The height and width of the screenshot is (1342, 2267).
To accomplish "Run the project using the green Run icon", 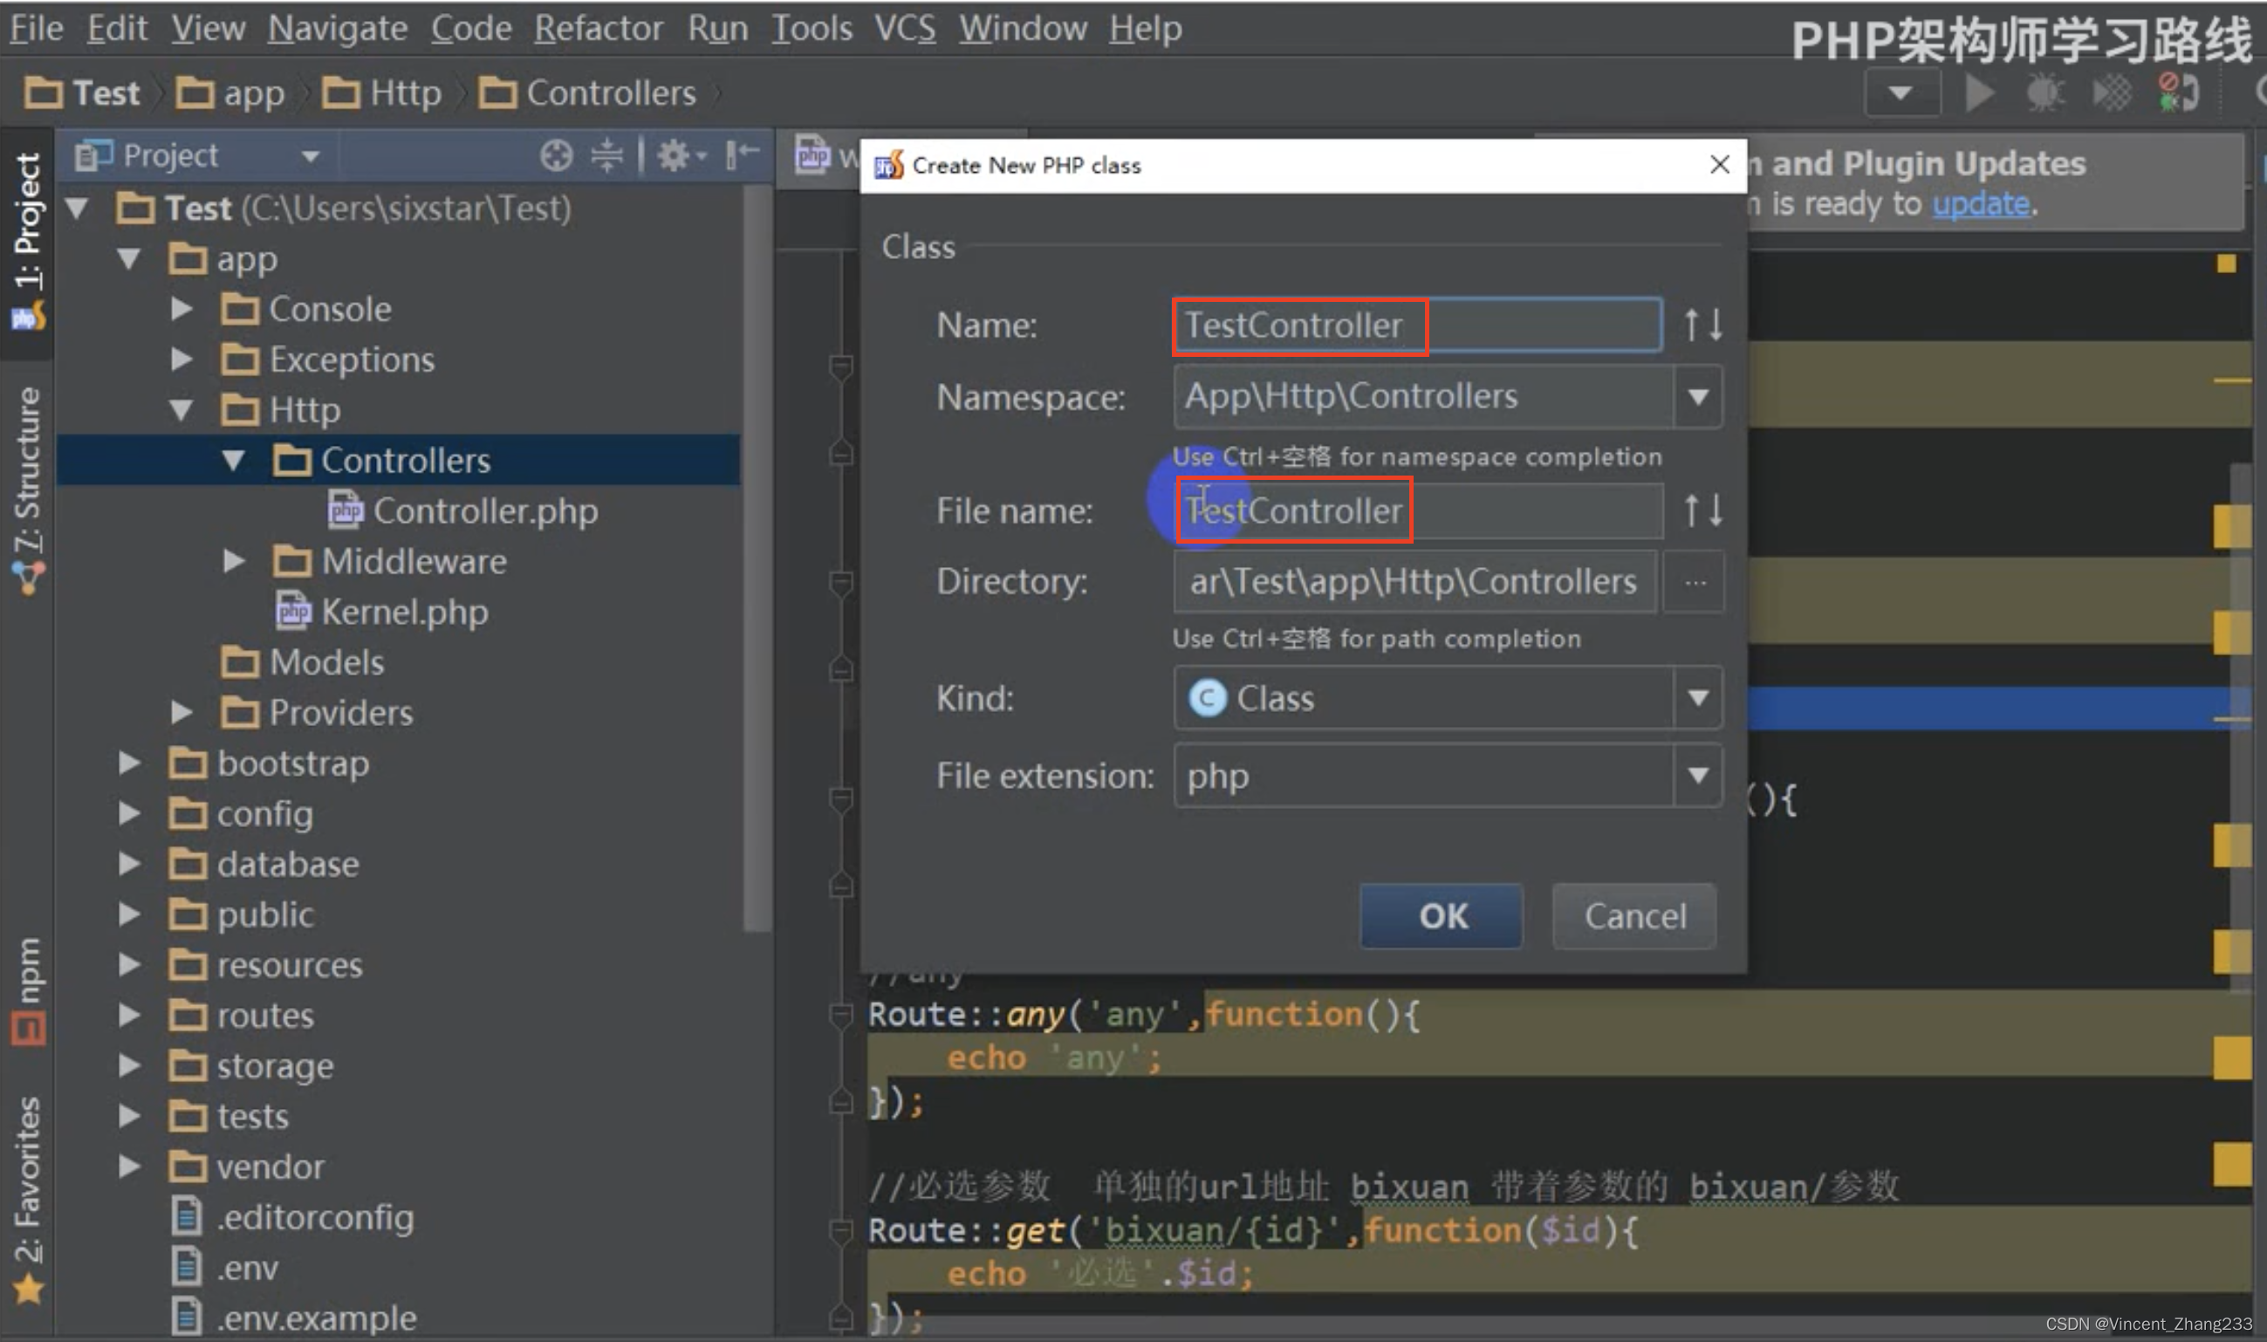I will [1978, 91].
